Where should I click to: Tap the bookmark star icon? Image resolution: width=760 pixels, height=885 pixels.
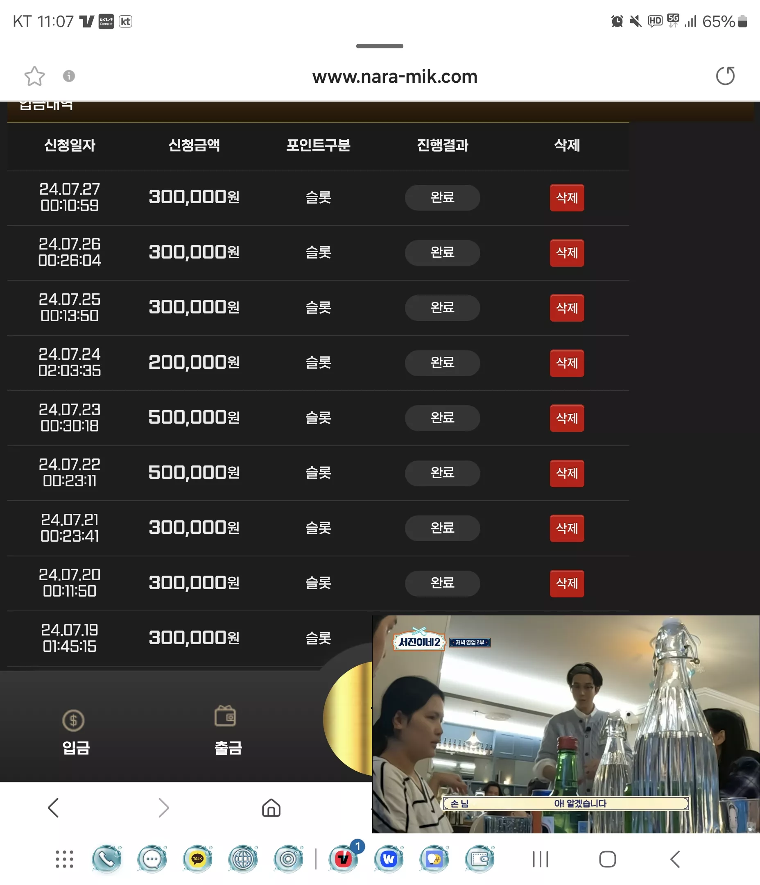34,77
